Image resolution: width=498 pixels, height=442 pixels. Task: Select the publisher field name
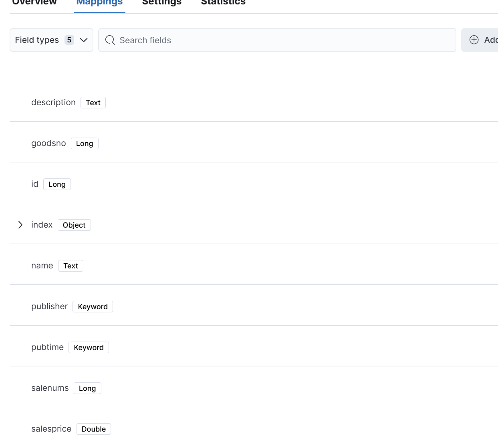(49, 306)
